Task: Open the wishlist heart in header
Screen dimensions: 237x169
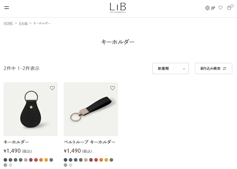Action: 220,8
